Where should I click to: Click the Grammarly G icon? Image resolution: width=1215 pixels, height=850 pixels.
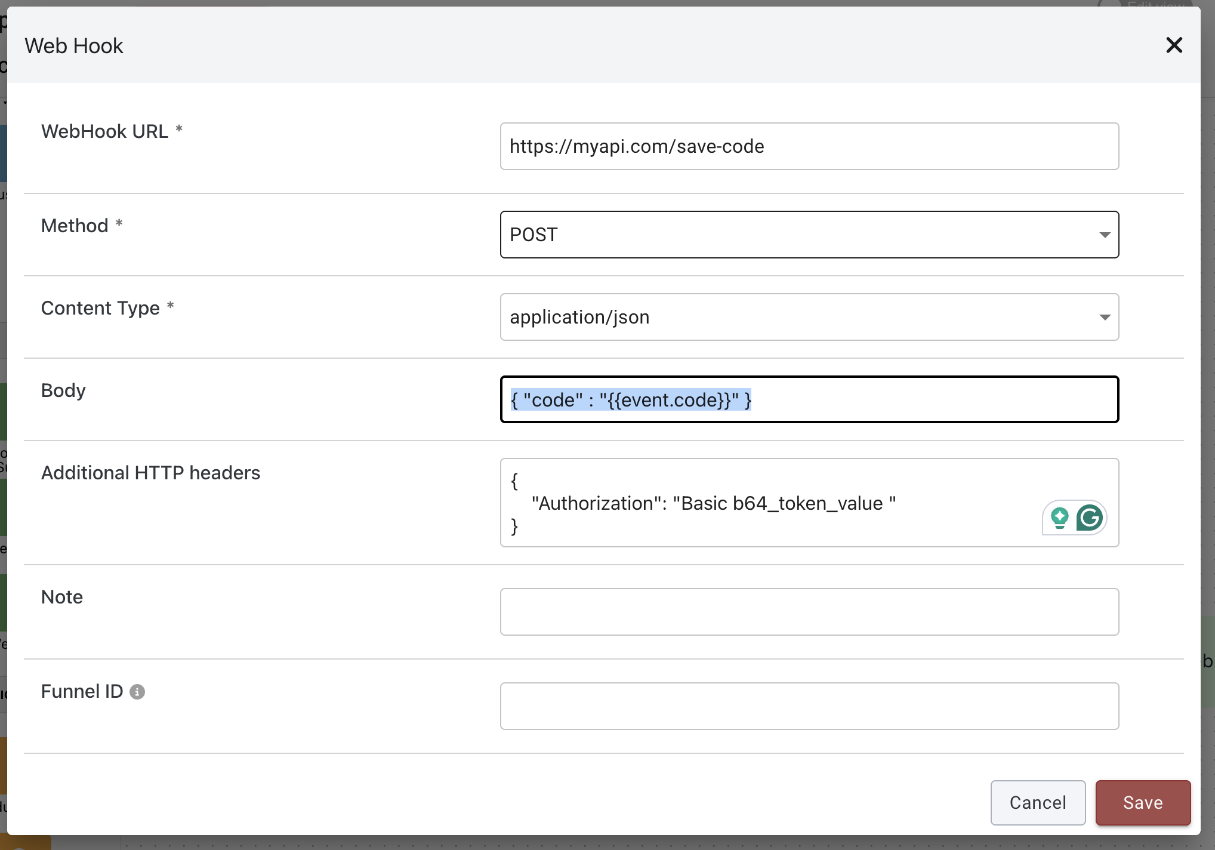click(1090, 518)
